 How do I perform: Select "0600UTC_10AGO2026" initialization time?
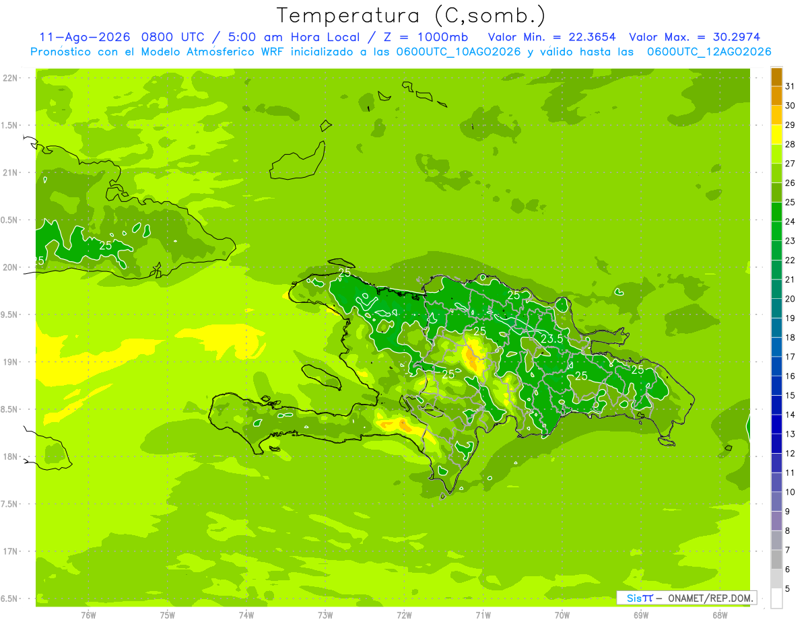[x=459, y=52]
